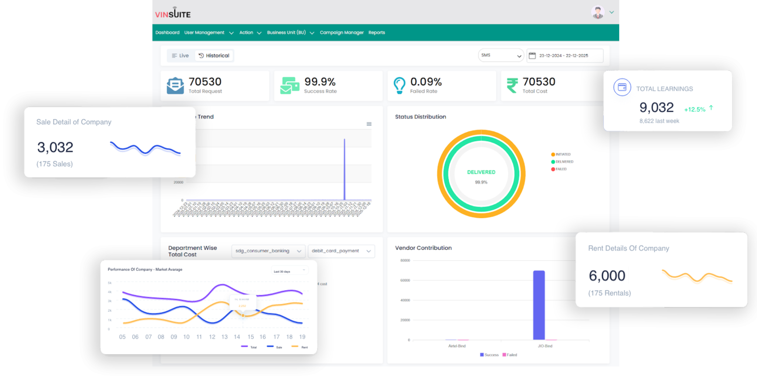
Task: Click the date range input field
Action: (565, 56)
